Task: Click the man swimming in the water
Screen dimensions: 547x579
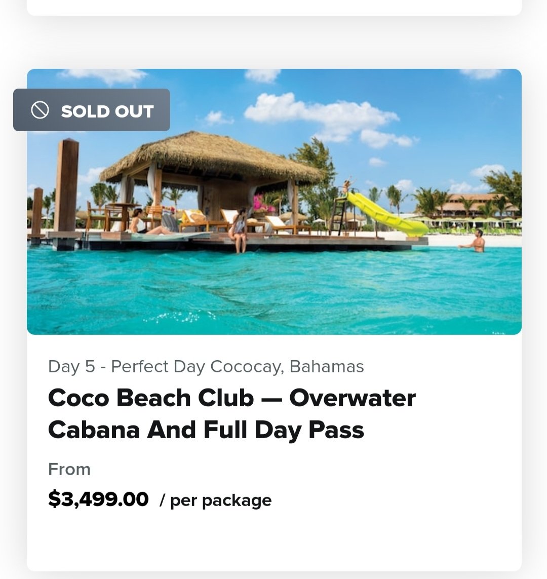Action: pyautogui.click(x=475, y=241)
